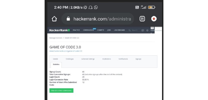208x100 pixels.
Task: Switch to the Signups tab
Action: coord(138,59)
